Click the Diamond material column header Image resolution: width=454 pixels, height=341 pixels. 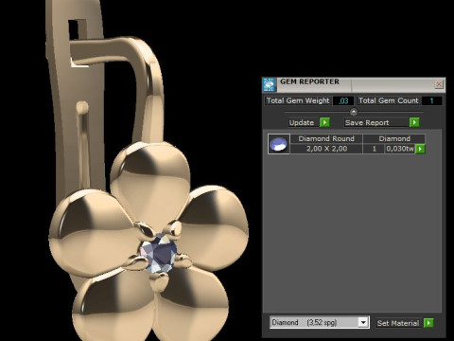click(x=394, y=138)
